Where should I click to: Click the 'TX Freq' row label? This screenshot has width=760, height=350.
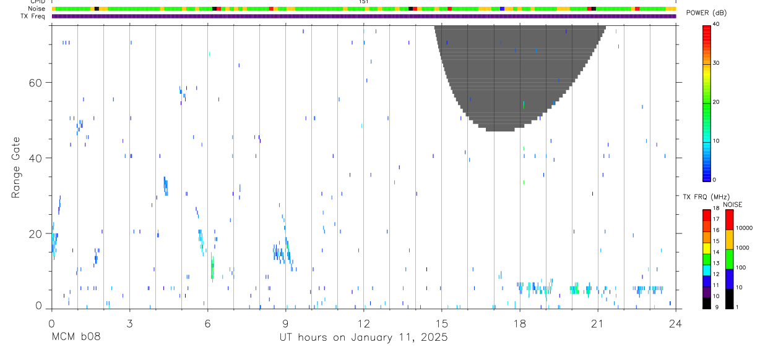[x=33, y=16]
